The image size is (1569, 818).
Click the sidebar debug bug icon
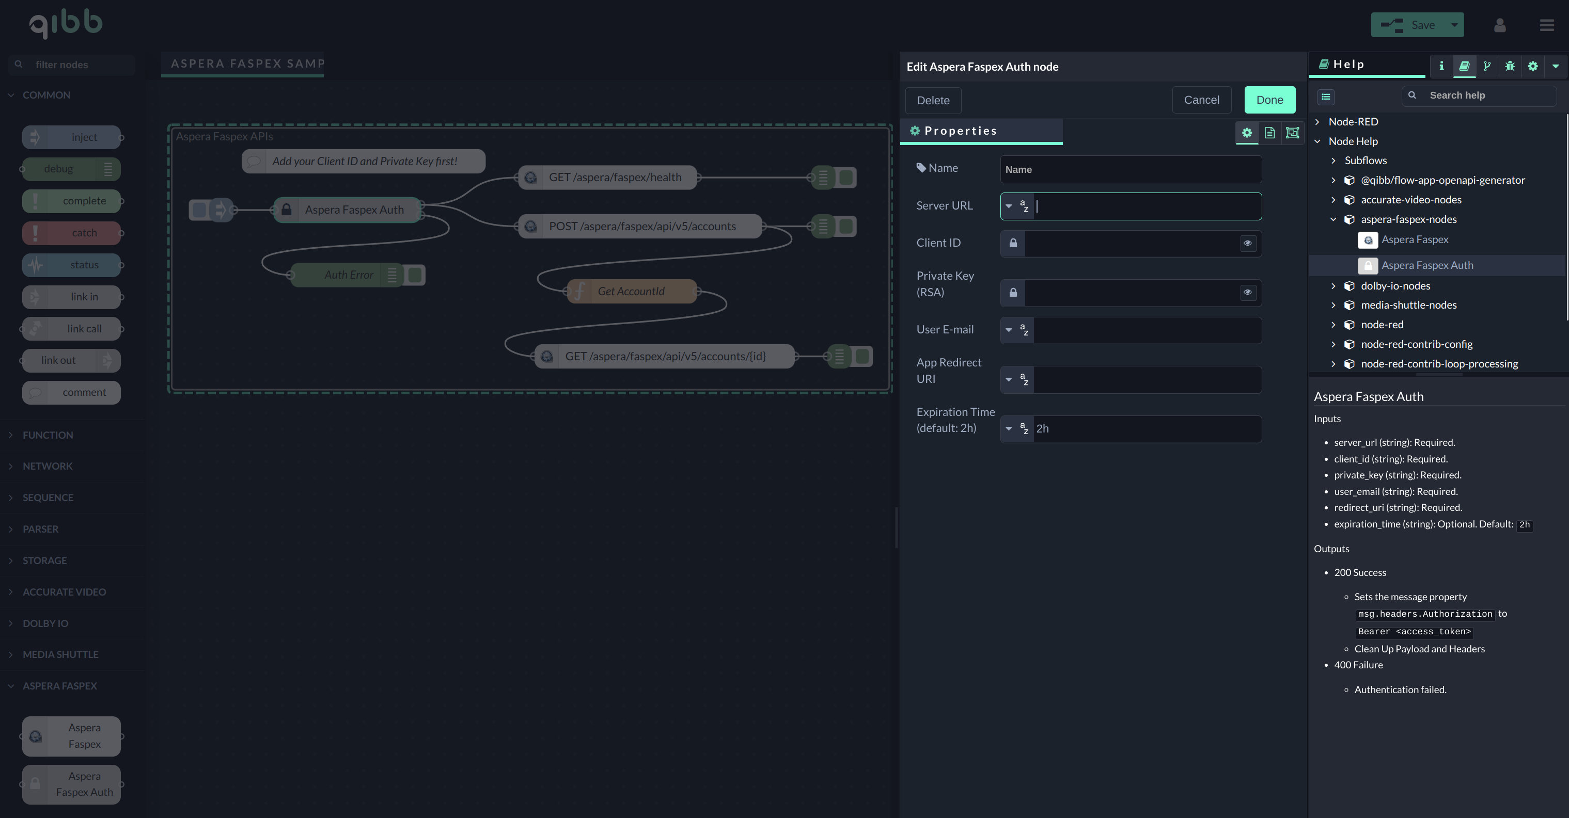1510,66
